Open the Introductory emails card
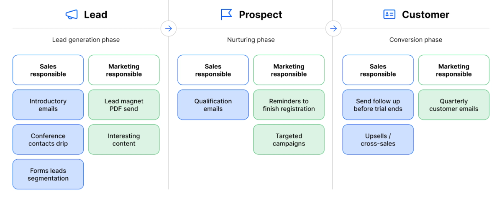 click(x=48, y=105)
